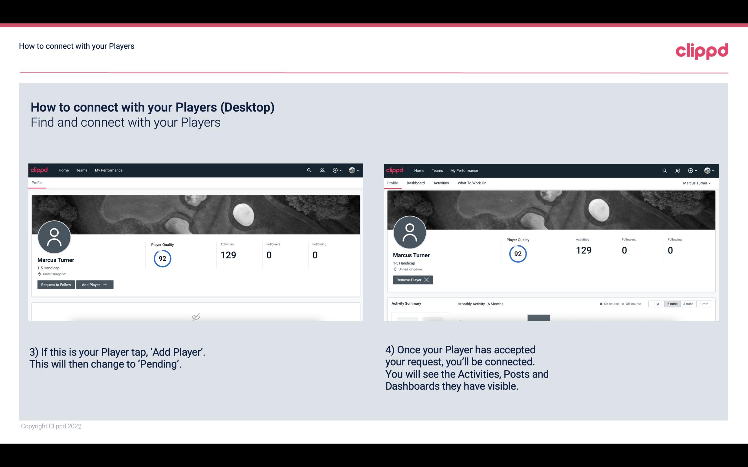
Task: Click the 'Add Player' button
Action: pos(94,284)
